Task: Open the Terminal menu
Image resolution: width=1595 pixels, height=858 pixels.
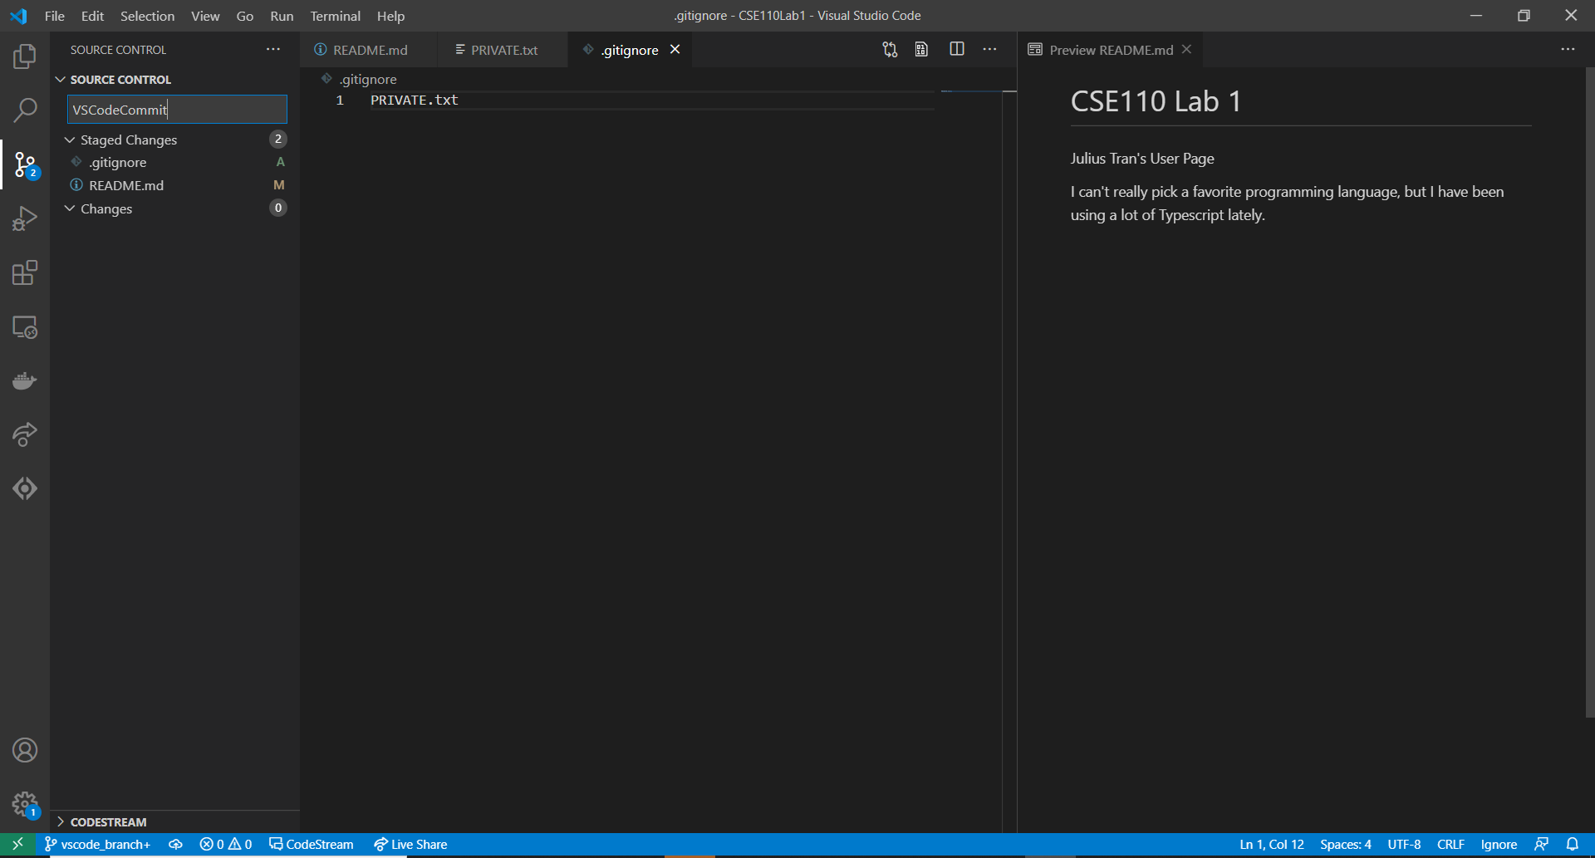Action: [x=335, y=16]
